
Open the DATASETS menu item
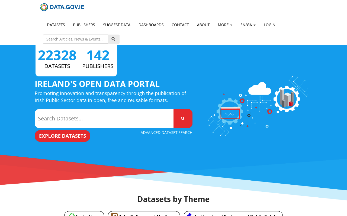[56, 25]
